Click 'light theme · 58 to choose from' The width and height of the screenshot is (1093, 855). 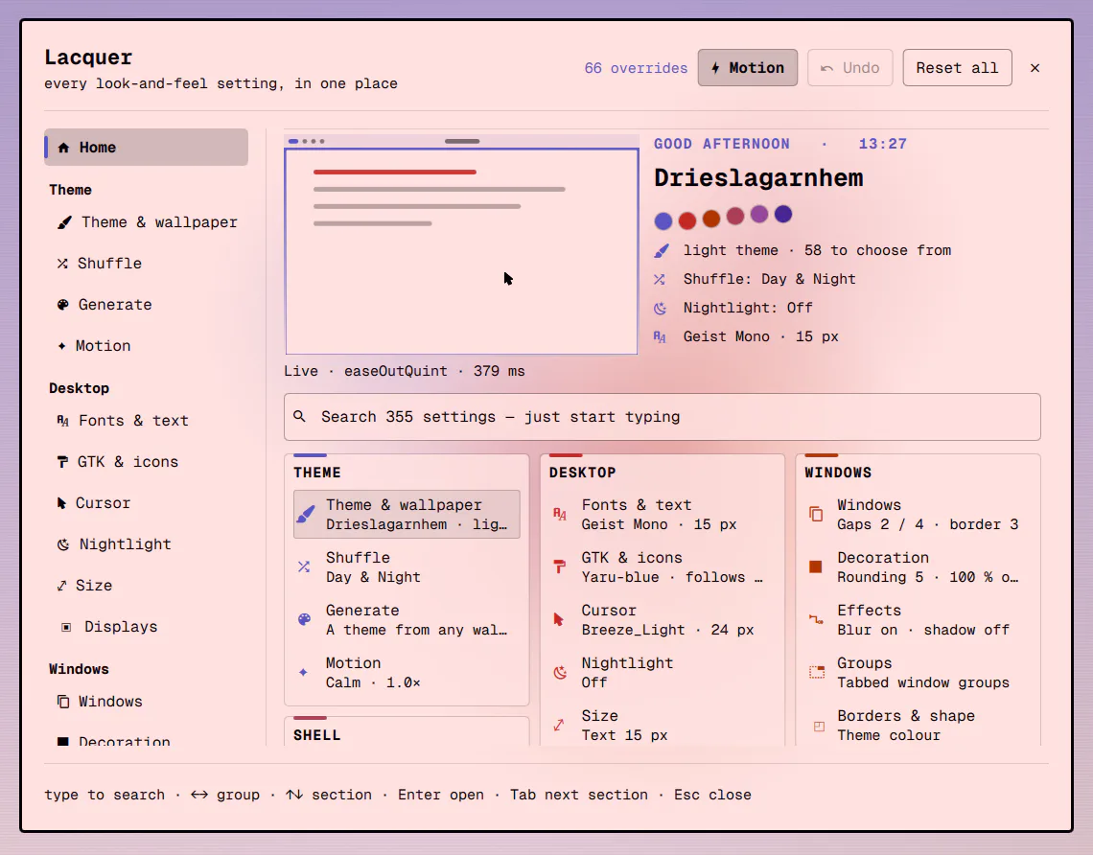pyautogui.click(x=817, y=250)
